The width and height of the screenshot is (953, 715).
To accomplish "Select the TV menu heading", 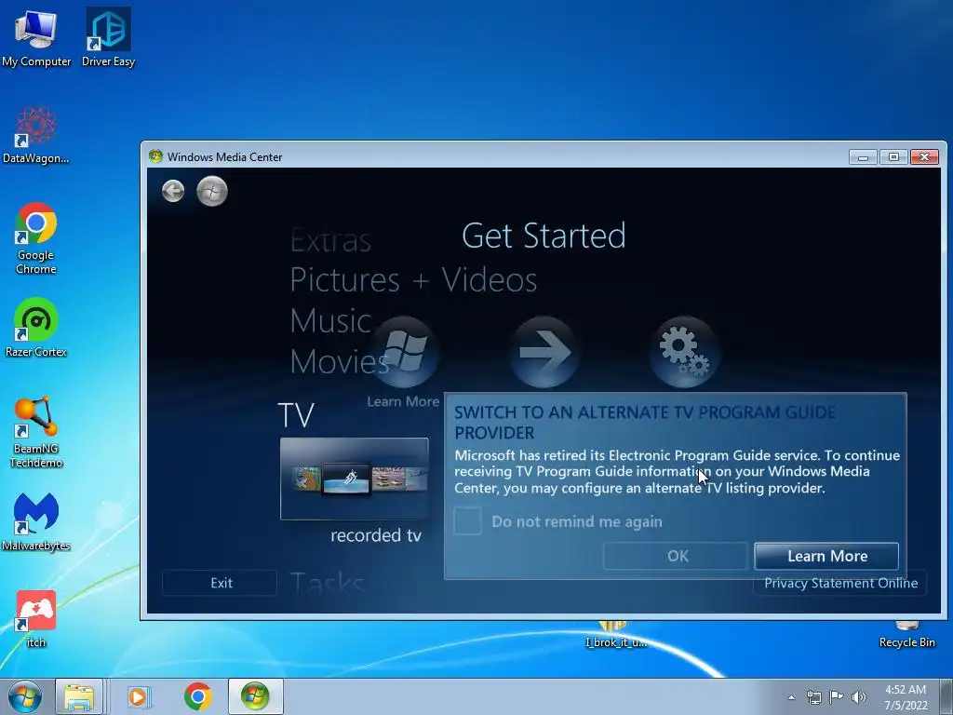I will [x=296, y=415].
